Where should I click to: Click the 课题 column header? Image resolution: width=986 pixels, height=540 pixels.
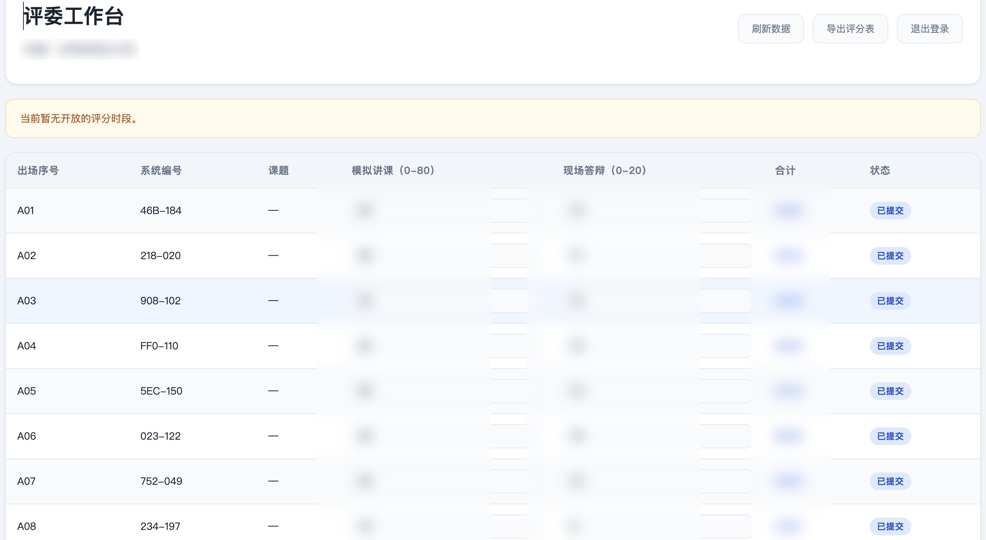click(278, 170)
